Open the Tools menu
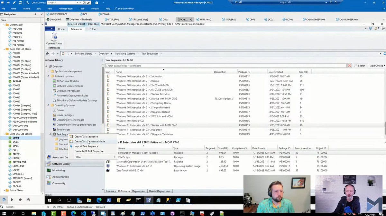The width and height of the screenshot is (386, 216). tap(82, 9)
